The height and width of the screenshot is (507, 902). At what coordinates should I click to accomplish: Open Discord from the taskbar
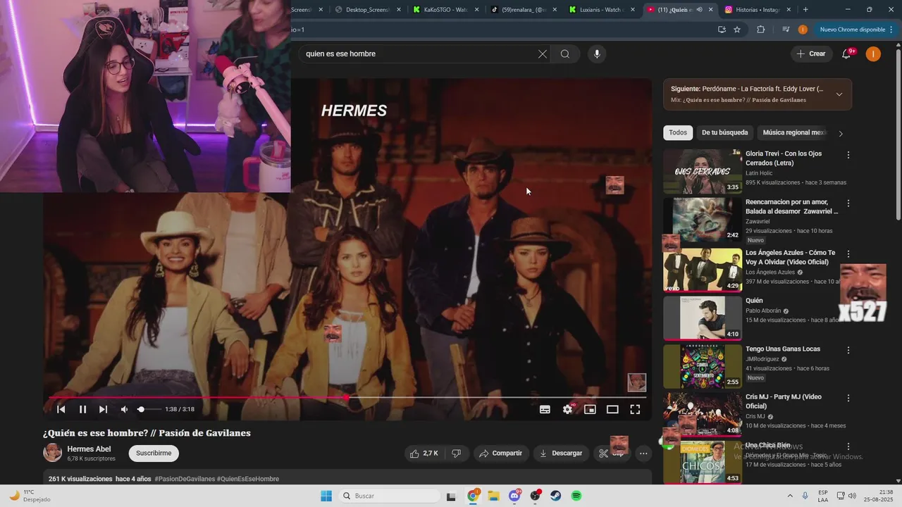(514, 496)
